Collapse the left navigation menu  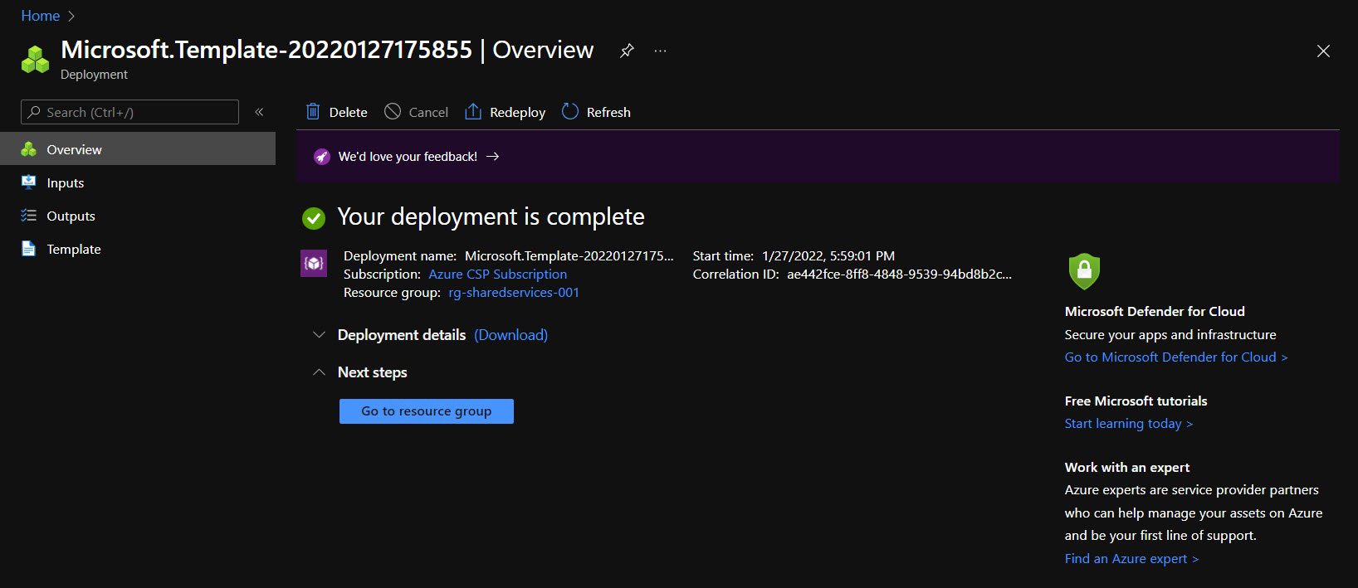pyautogui.click(x=259, y=112)
